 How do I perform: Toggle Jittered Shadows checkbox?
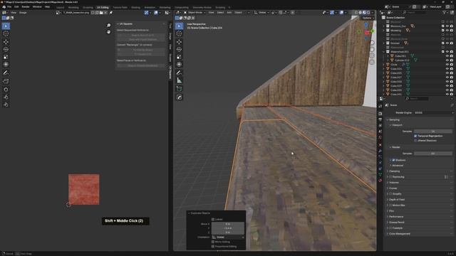coord(415,141)
